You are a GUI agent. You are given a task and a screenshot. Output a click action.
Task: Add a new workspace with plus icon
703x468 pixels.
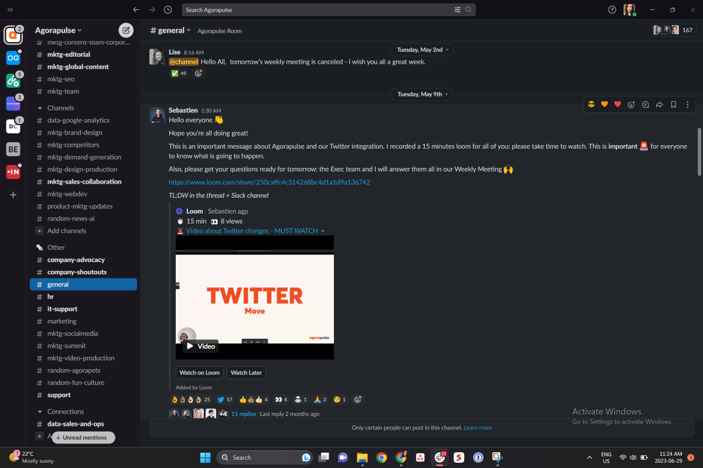13,195
